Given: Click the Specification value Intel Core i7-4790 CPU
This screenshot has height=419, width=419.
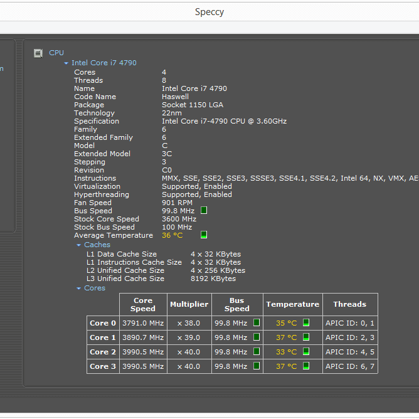Looking at the screenshot, I should tap(224, 121).
